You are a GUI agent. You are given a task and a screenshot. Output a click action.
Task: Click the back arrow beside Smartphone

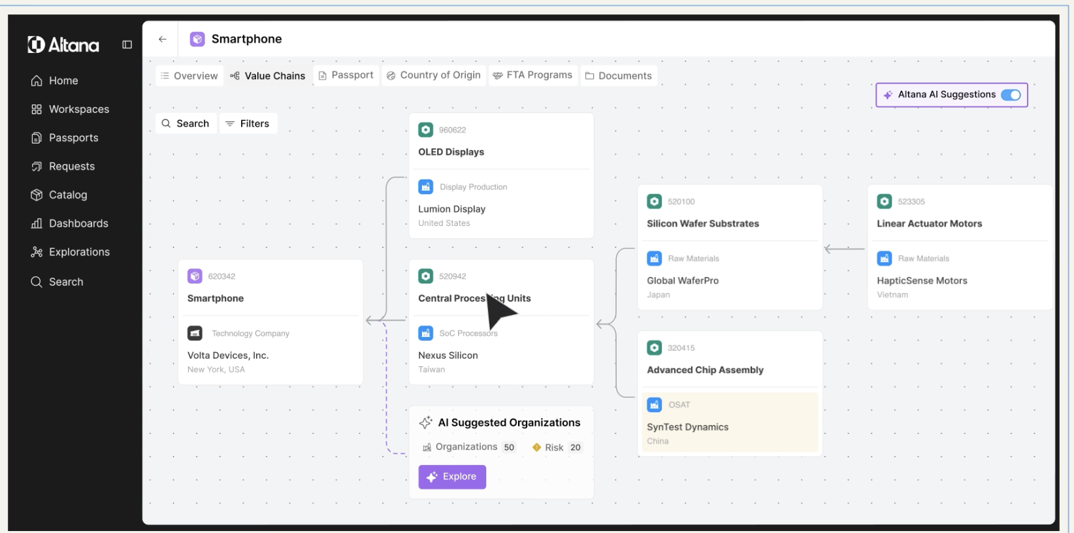click(x=163, y=39)
